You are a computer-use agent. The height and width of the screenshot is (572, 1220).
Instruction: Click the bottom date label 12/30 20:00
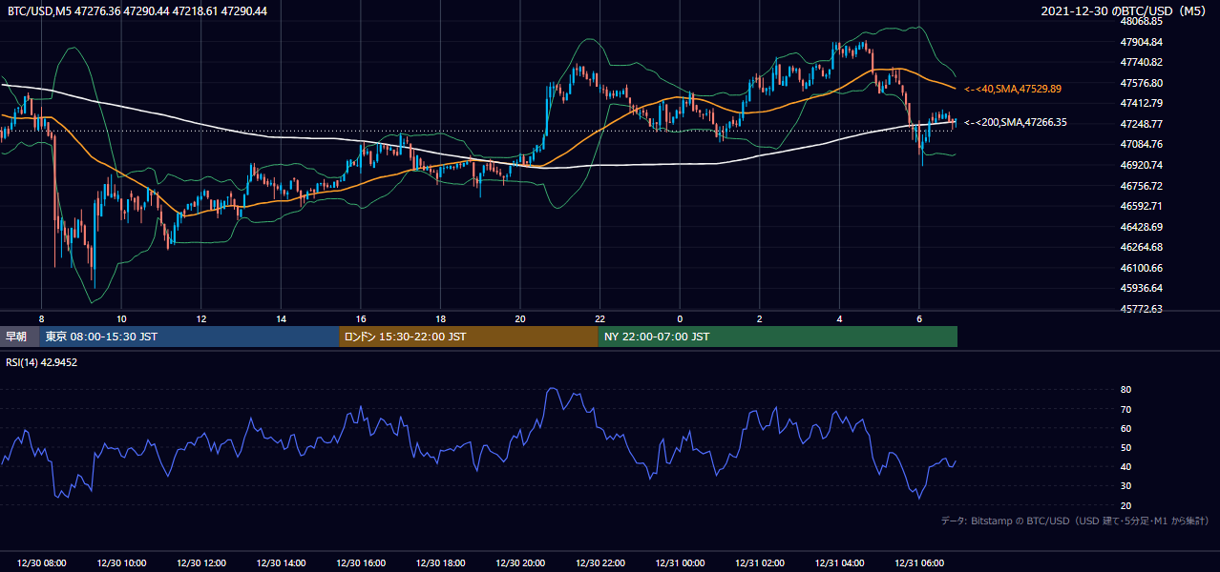(x=520, y=563)
